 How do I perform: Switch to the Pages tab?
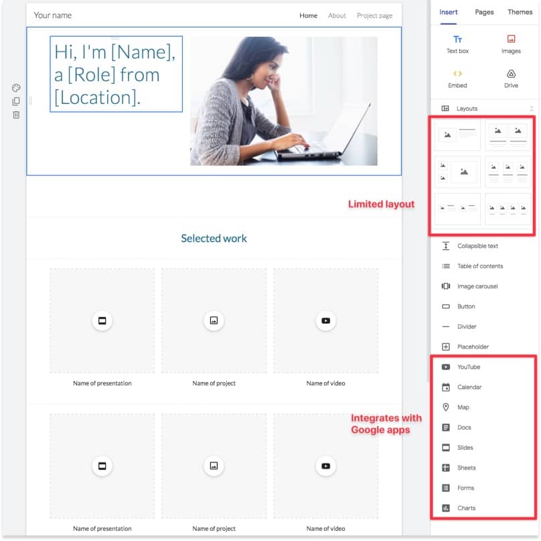coord(484,12)
